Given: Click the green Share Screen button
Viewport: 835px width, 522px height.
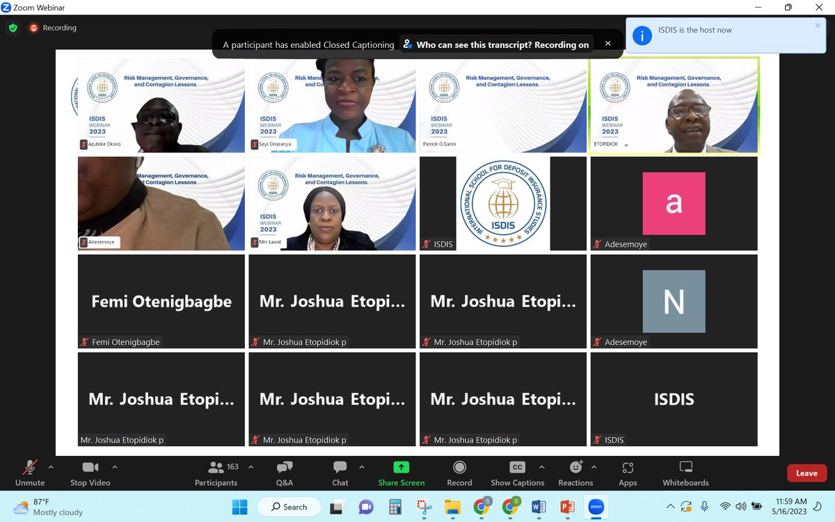Looking at the screenshot, I should click(x=401, y=473).
